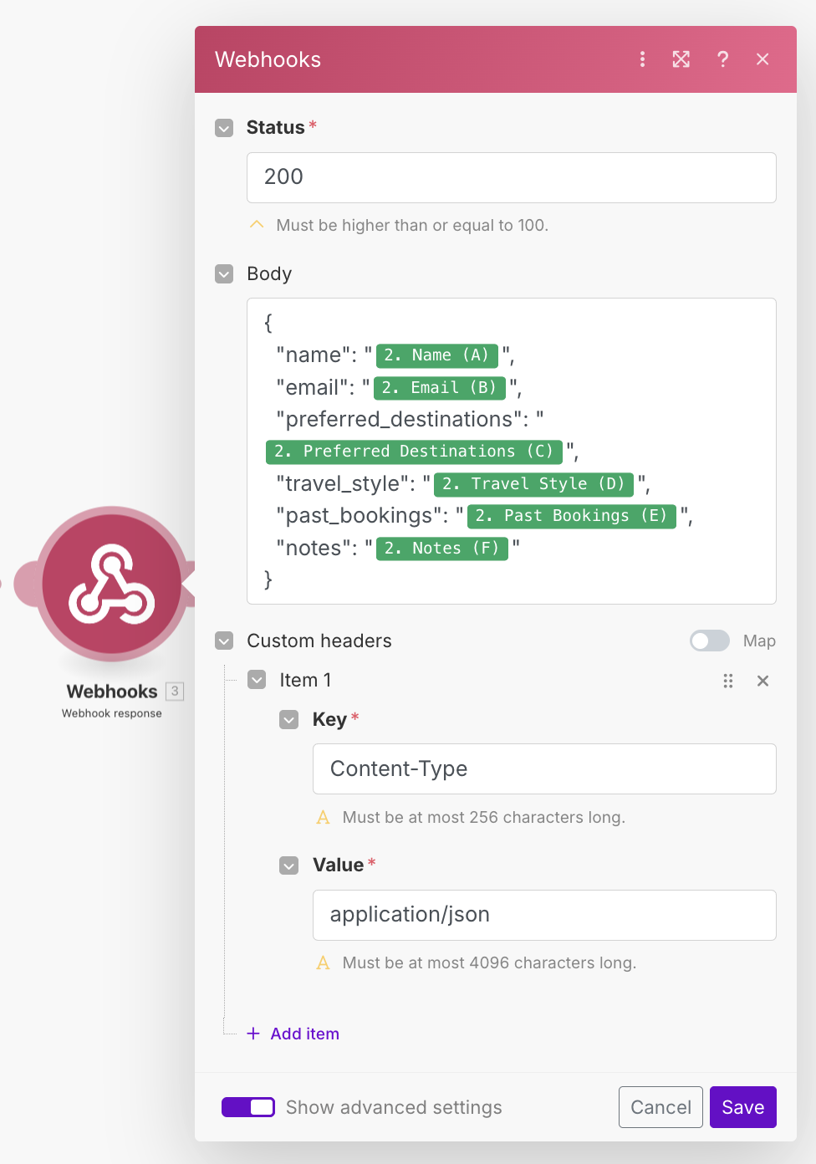Click the Add item link
Viewport: 816px width, 1164px height.
[x=293, y=1034]
